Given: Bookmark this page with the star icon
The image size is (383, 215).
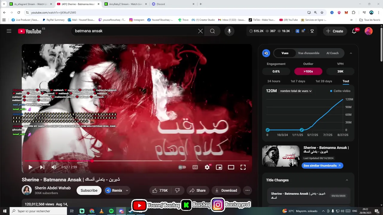Looking at the screenshot, I should click(322, 13).
